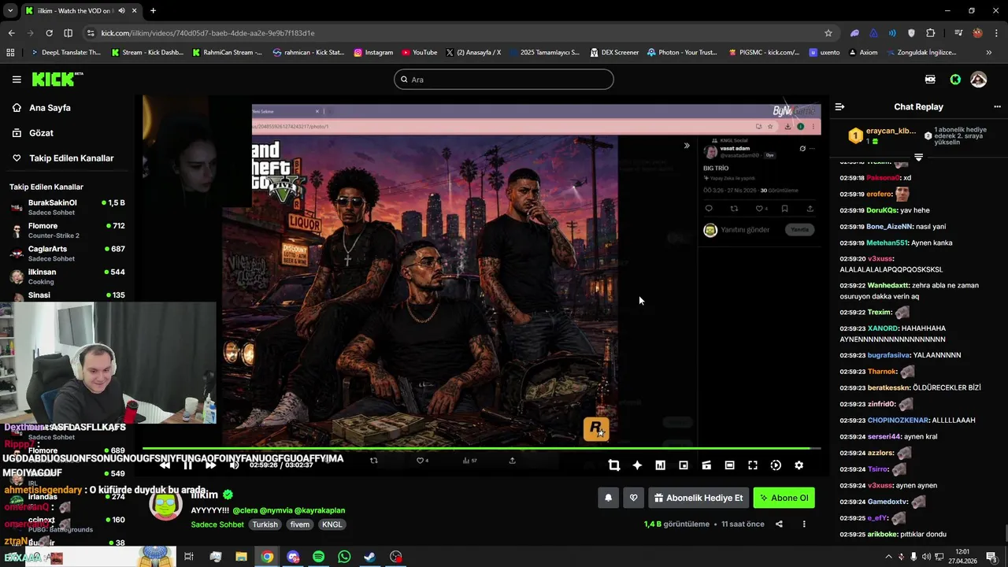This screenshot has height=567, width=1008.
Task: Click the Abonelik Hediye Et button
Action: 698,498
